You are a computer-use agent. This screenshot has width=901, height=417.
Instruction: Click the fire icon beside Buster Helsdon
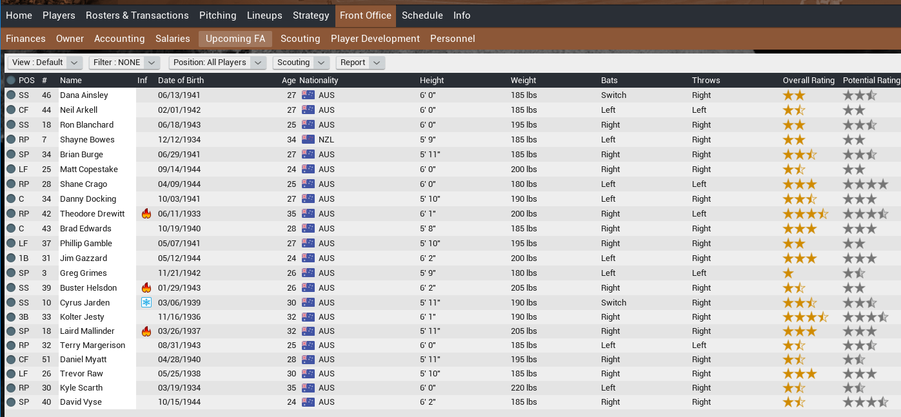click(146, 288)
